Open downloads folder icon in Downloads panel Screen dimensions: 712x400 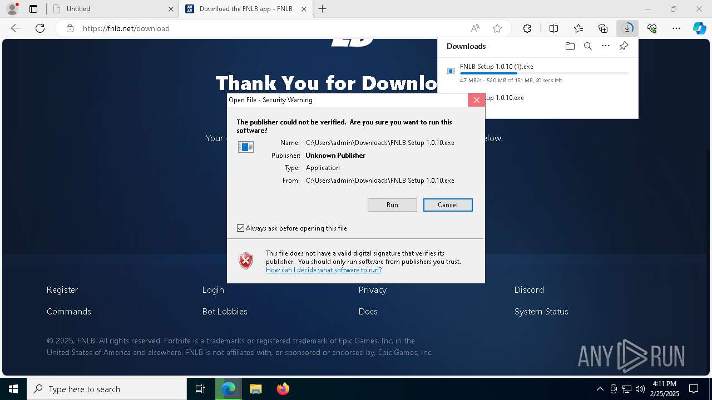click(570, 46)
